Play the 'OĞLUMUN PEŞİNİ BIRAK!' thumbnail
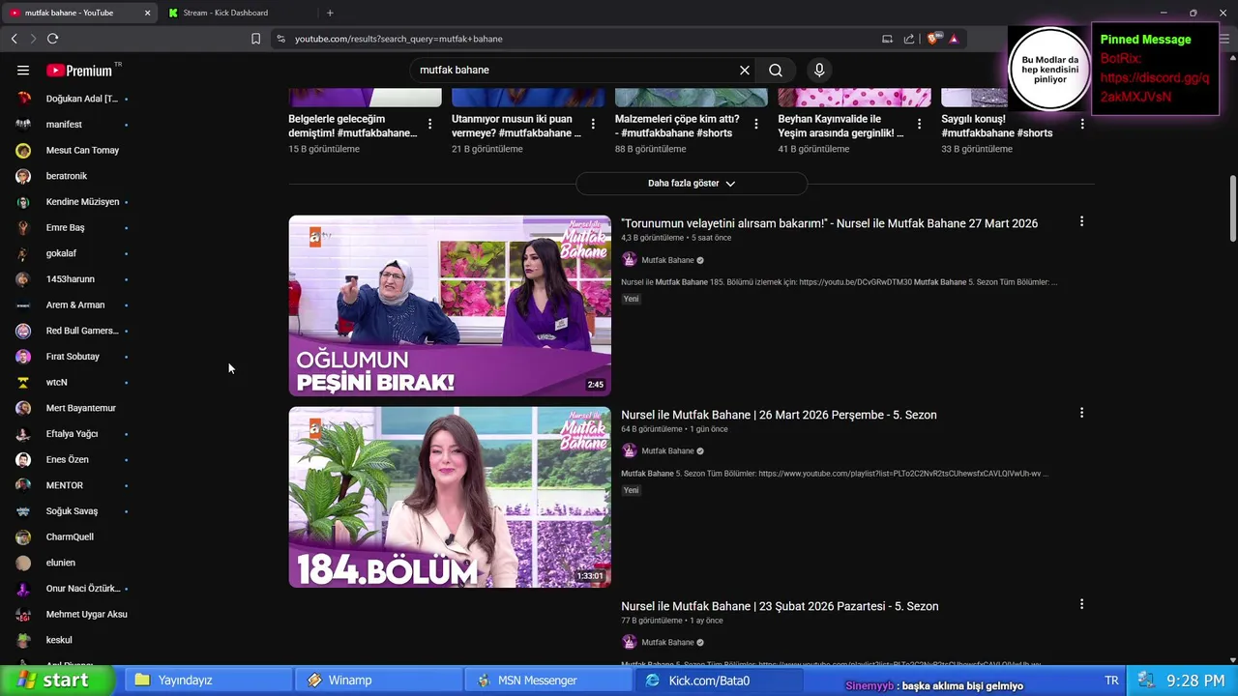The height and width of the screenshot is (696, 1238). (450, 305)
